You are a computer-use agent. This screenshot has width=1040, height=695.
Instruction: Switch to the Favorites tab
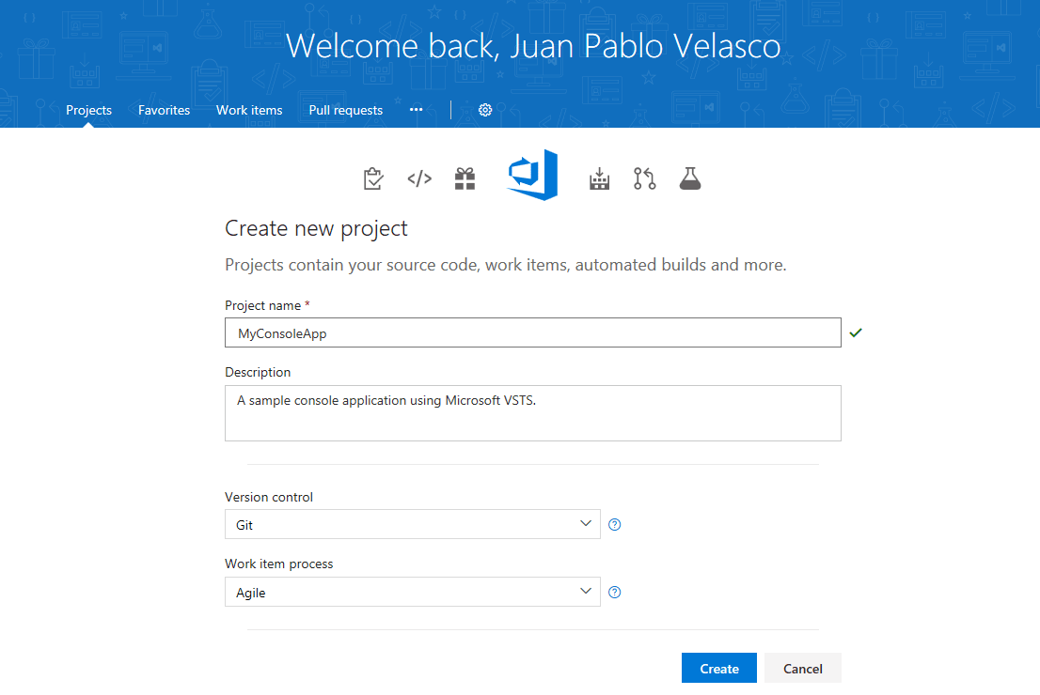(164, 110)
